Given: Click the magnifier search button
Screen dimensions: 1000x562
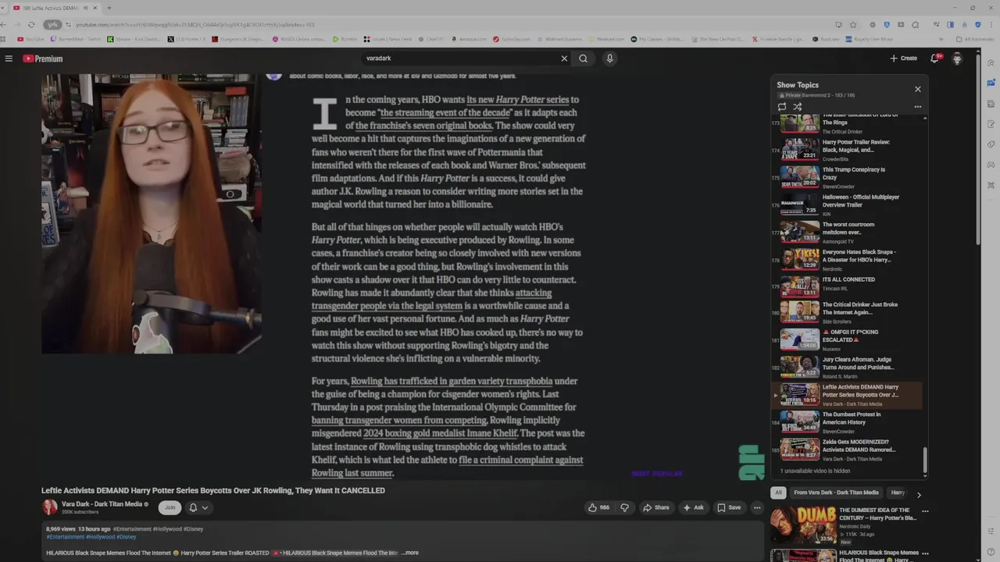Looking at the screenshot, I should coord(583,59).
